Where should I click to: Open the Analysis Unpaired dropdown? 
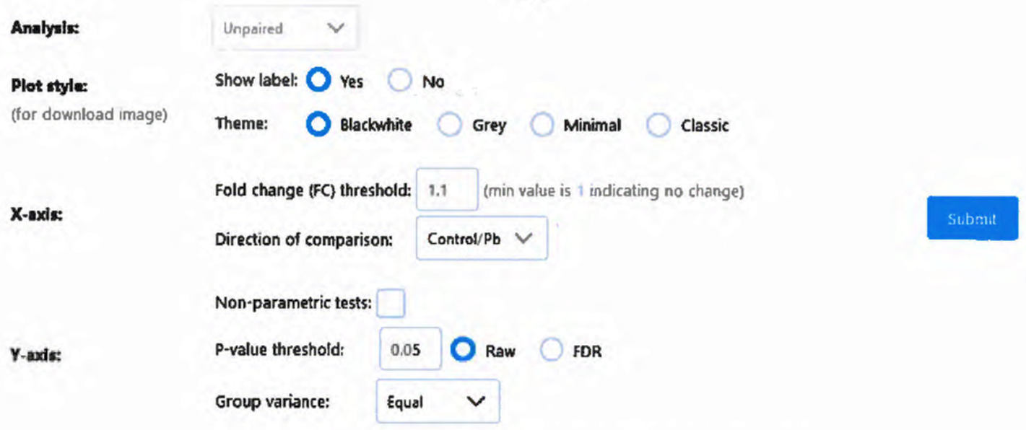284,29
